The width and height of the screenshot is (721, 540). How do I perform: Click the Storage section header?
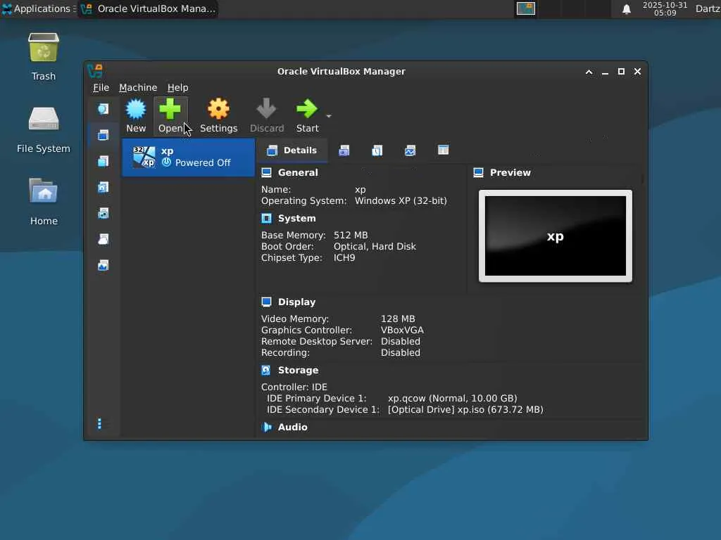[x=298, y=370]
